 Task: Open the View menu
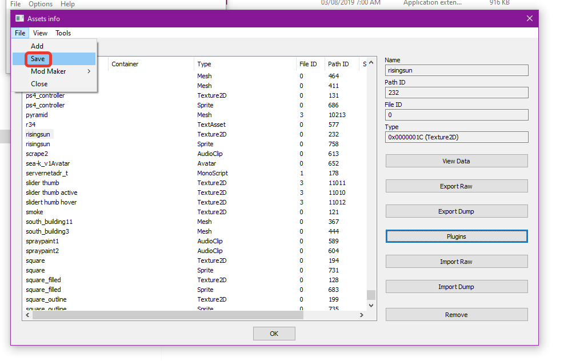pos(40,33)
